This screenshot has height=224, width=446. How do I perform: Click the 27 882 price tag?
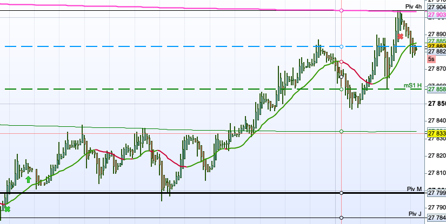pos(437,51)
